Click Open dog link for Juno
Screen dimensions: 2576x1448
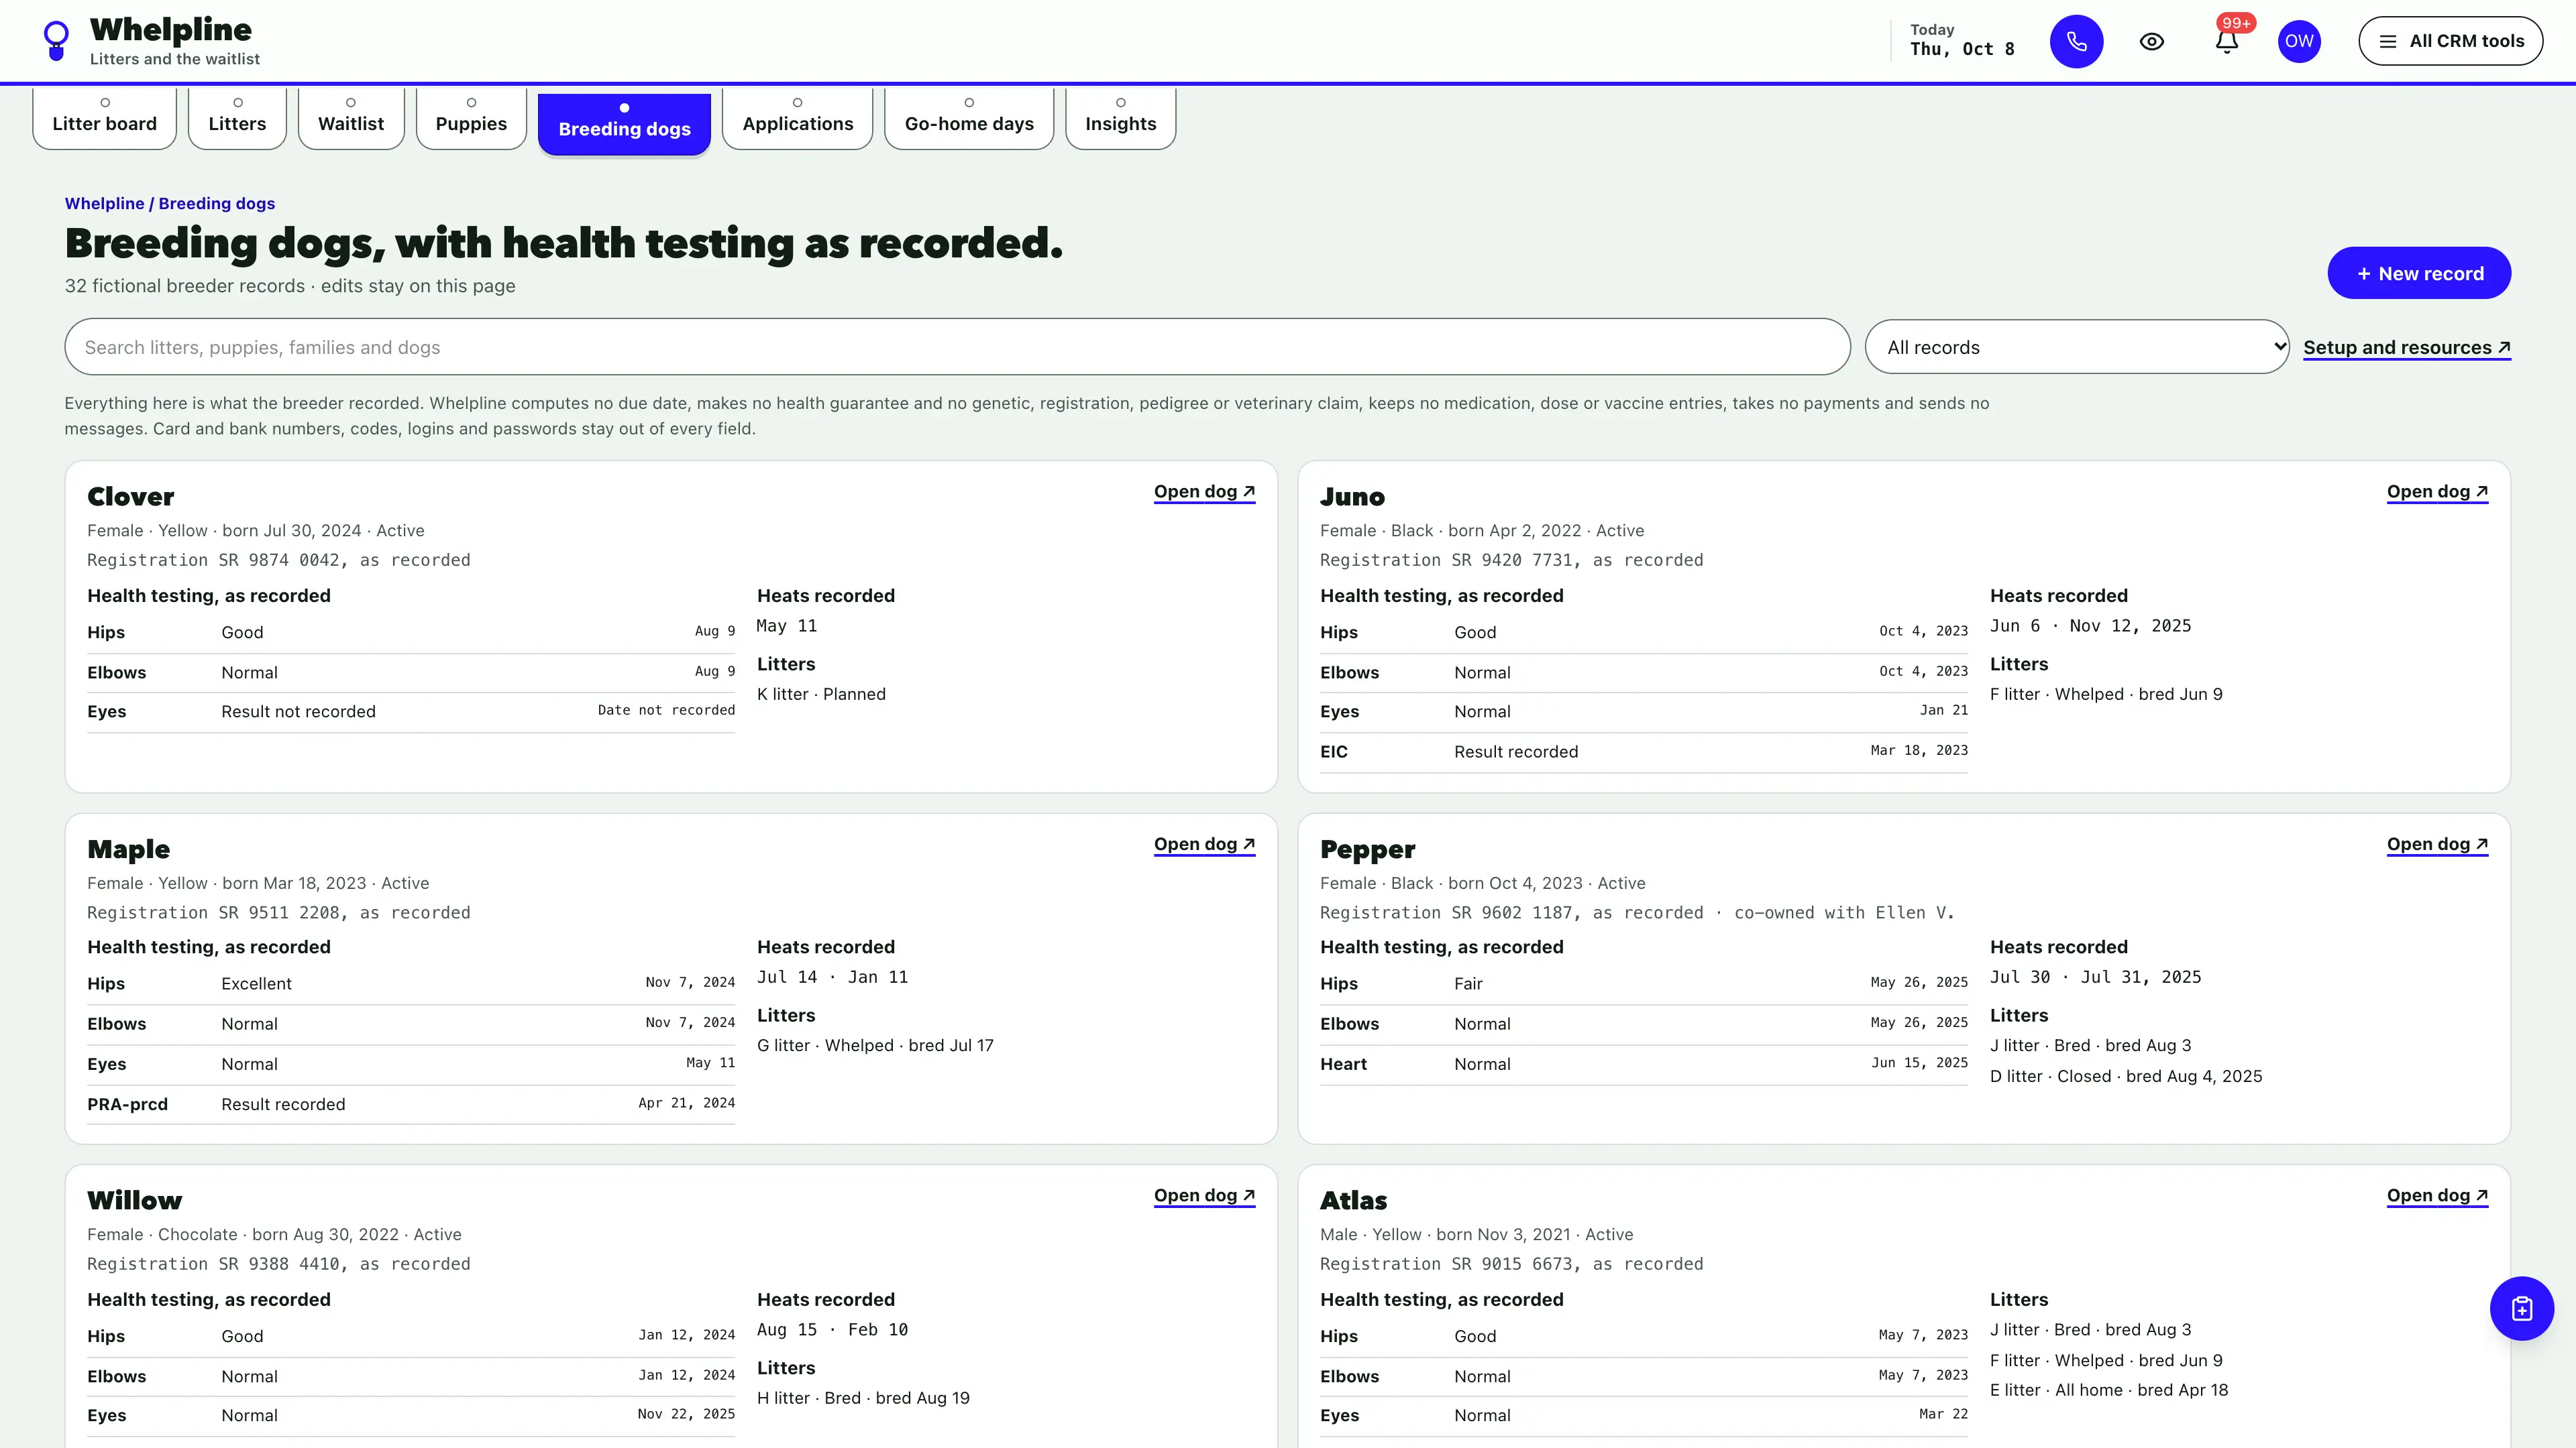point(2437,491)
